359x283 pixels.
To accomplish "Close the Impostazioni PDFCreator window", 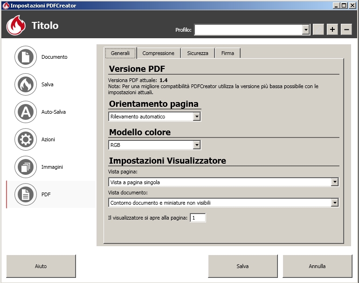I will point(352,6).
